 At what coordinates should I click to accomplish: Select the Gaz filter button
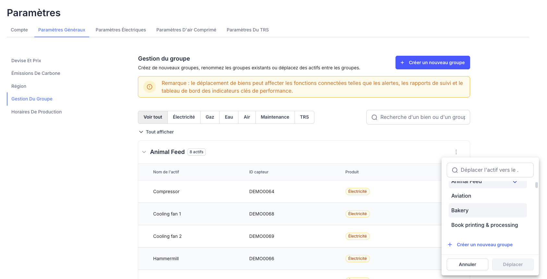210,117
